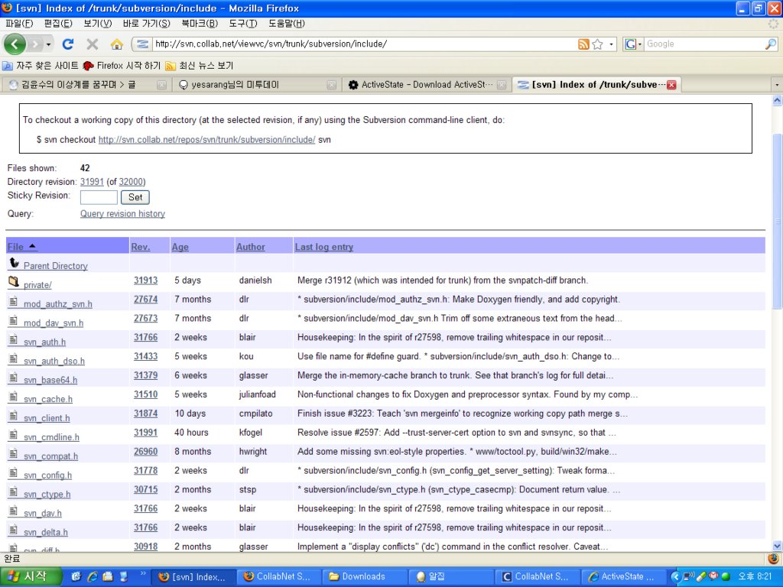The image size is (783, 587).
Task: Open Internet Explorer from the quick launch
Action: [x=92, y=576]
